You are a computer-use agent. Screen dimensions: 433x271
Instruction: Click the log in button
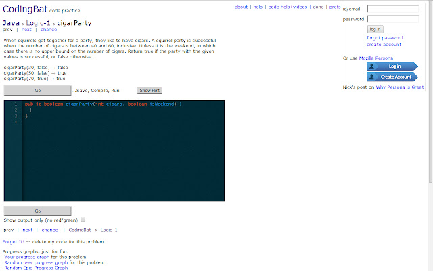tap(375, 29)
